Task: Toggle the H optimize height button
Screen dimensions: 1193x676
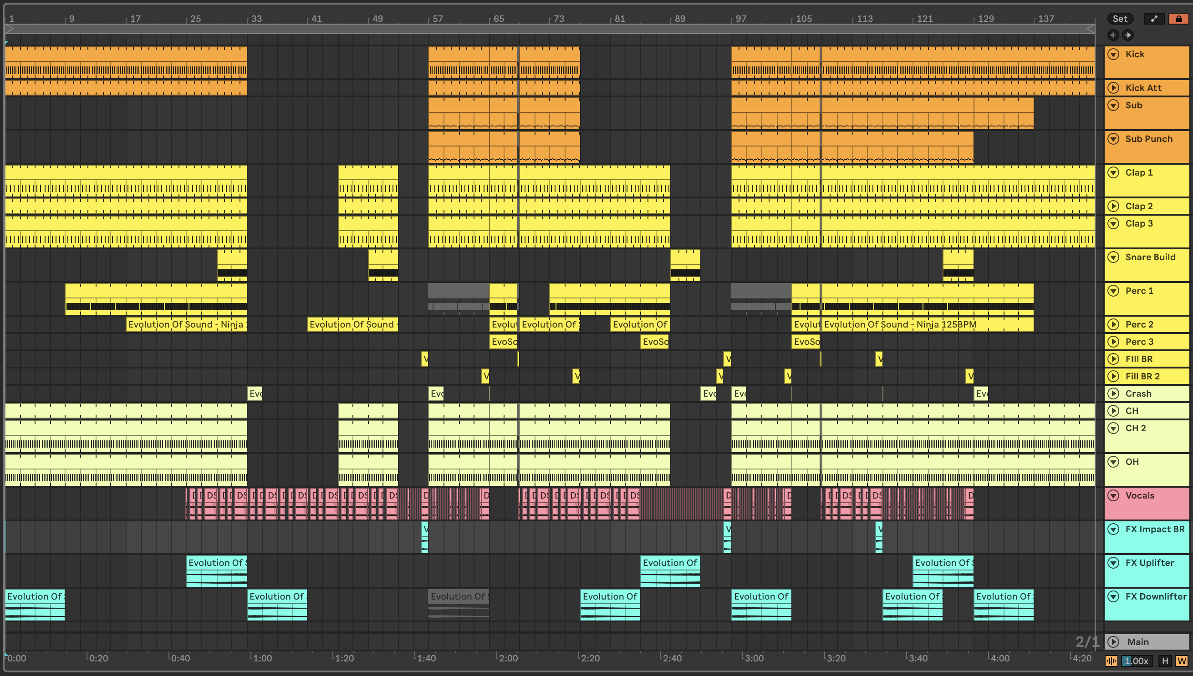Action: 1165,661
